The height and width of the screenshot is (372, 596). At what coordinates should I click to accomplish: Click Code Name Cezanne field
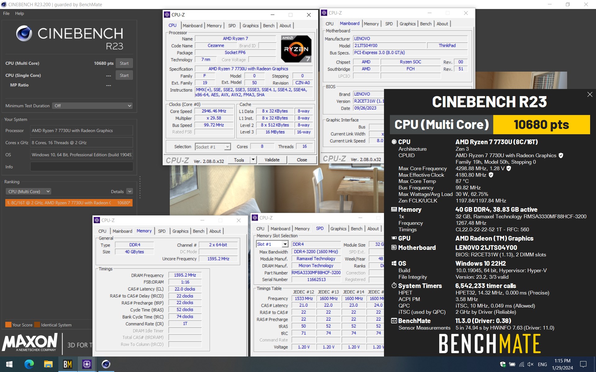pos(216,46)
